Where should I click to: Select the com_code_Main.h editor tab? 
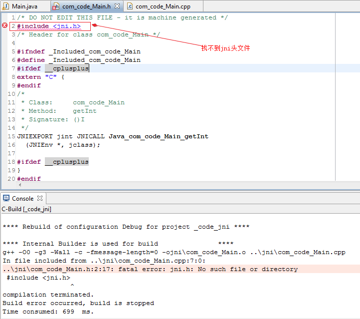86,6
